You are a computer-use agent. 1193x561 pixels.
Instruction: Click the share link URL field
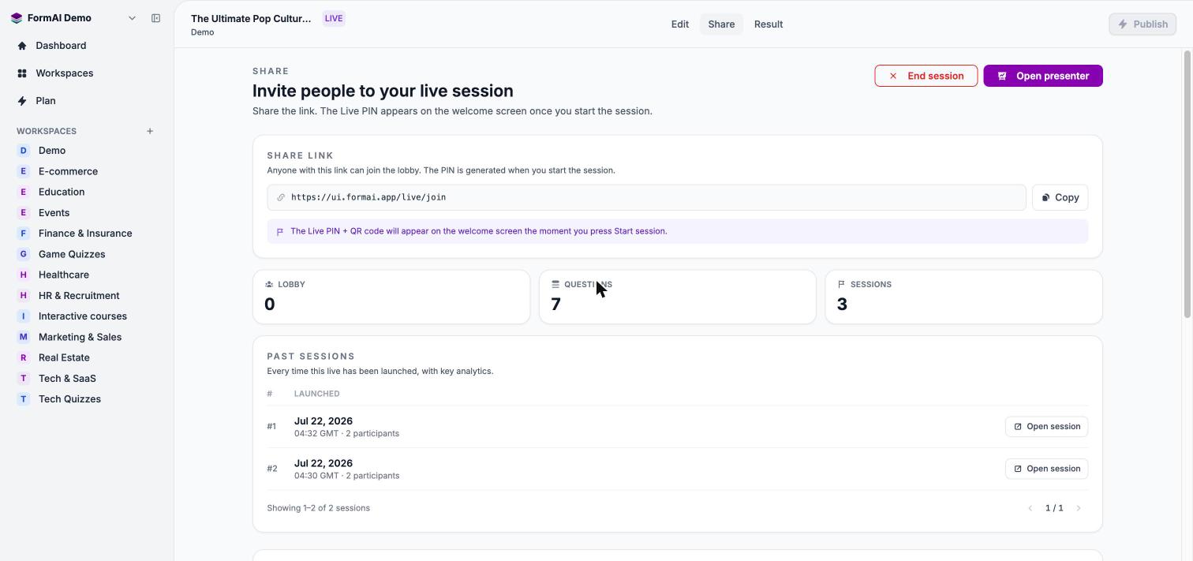646,197
